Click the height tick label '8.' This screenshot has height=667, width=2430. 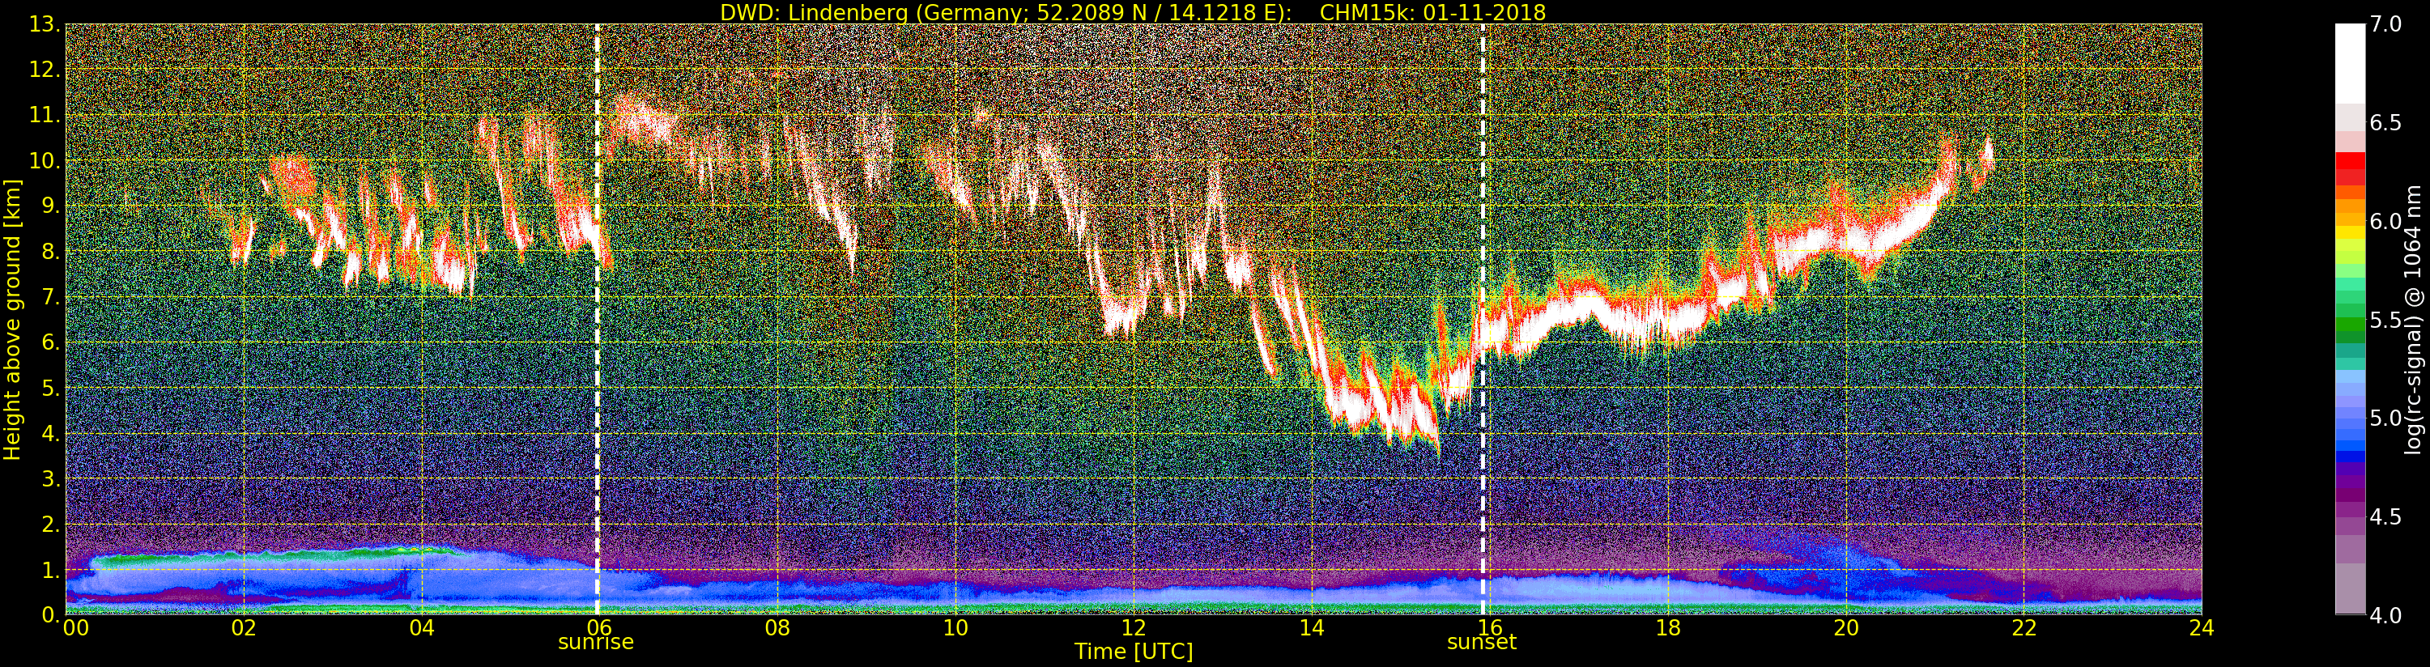(x=50, y=252)
